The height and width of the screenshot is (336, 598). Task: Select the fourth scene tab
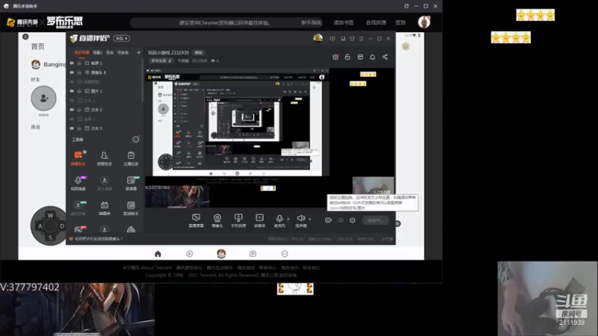[x=123, y=52]
